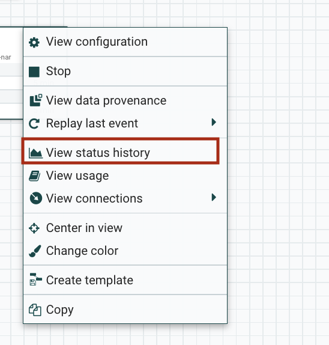This screenshot has width=329, height=345.
Task: Expand the Replay last event submenu arrow
Action: [214, 122]
